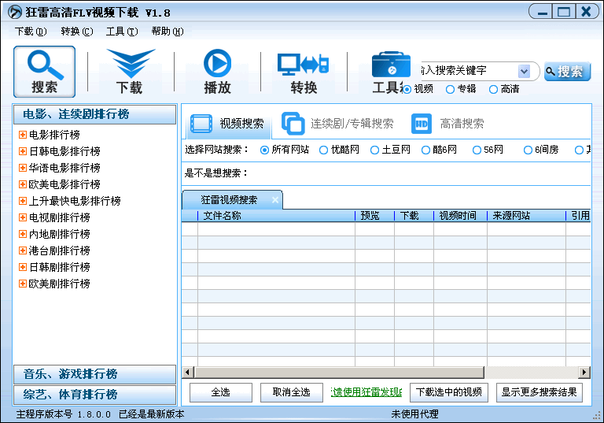Viewport: 604px width, 423px height.
Task: Open the 搜索 magnifier toolbar button
Action: coord(44,72)
